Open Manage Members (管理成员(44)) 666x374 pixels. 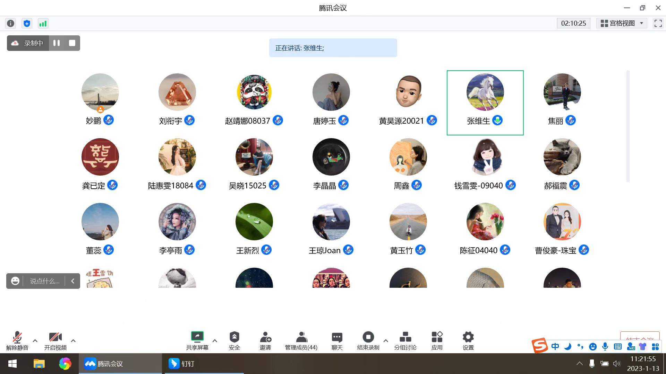(x=301, y=340)
